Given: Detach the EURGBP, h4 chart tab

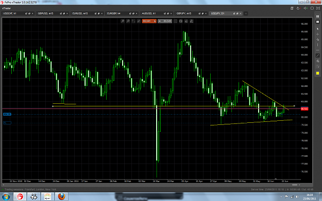Looking at the screenshot, I should [x=130, y=13].
